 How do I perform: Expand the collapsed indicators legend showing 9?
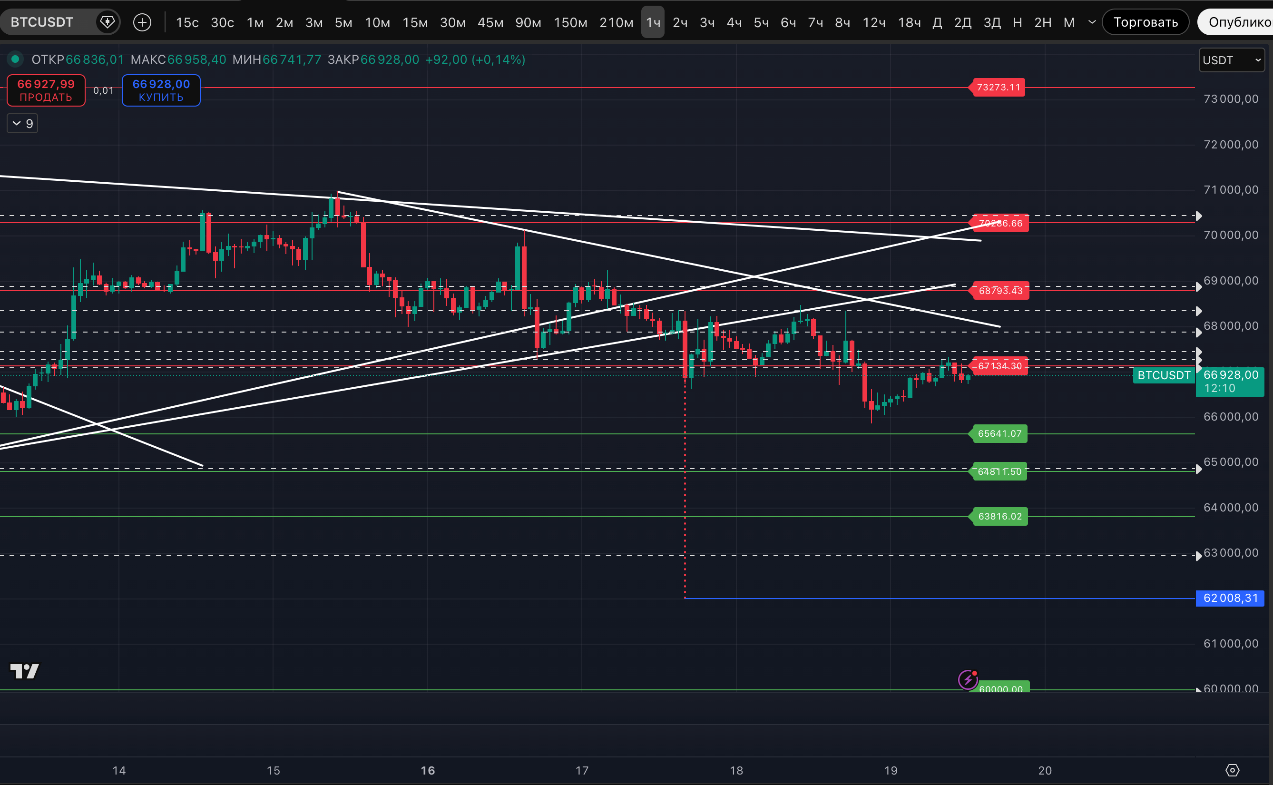tap(22, 124)
